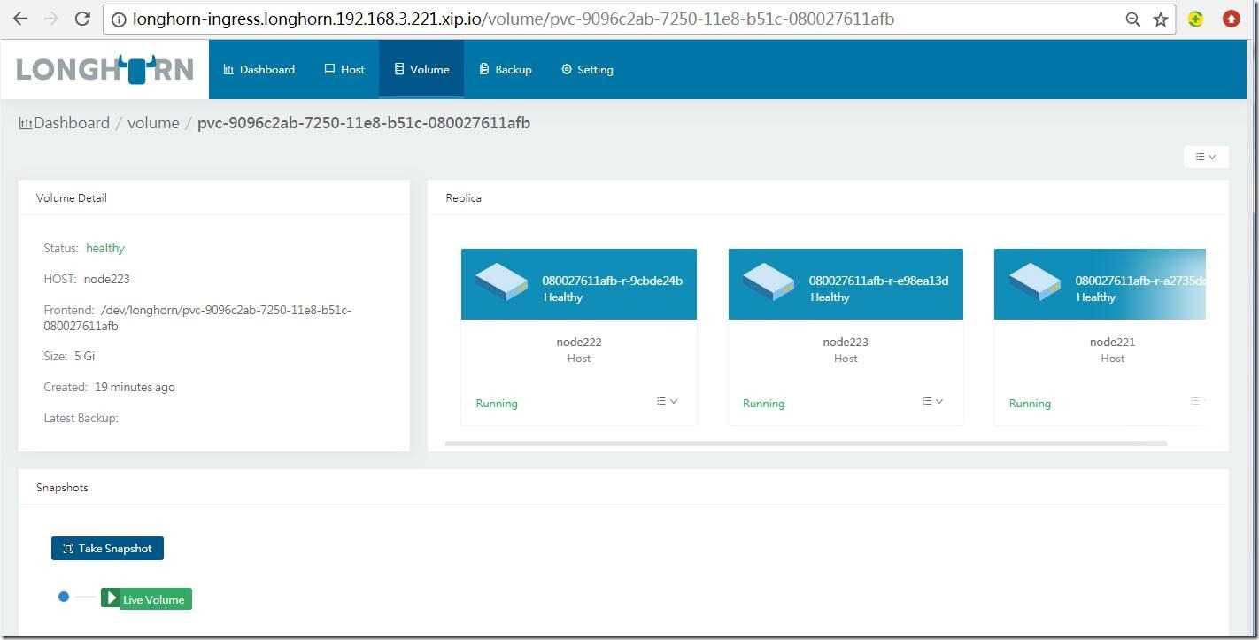Screen dimensions: 1259x640
Task: Click node223 host label in replica card
Action: pyautogui.click(x=846, y=342)
